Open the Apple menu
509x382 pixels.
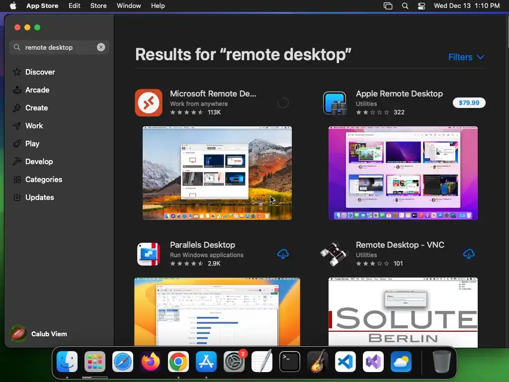coord(13,6)
